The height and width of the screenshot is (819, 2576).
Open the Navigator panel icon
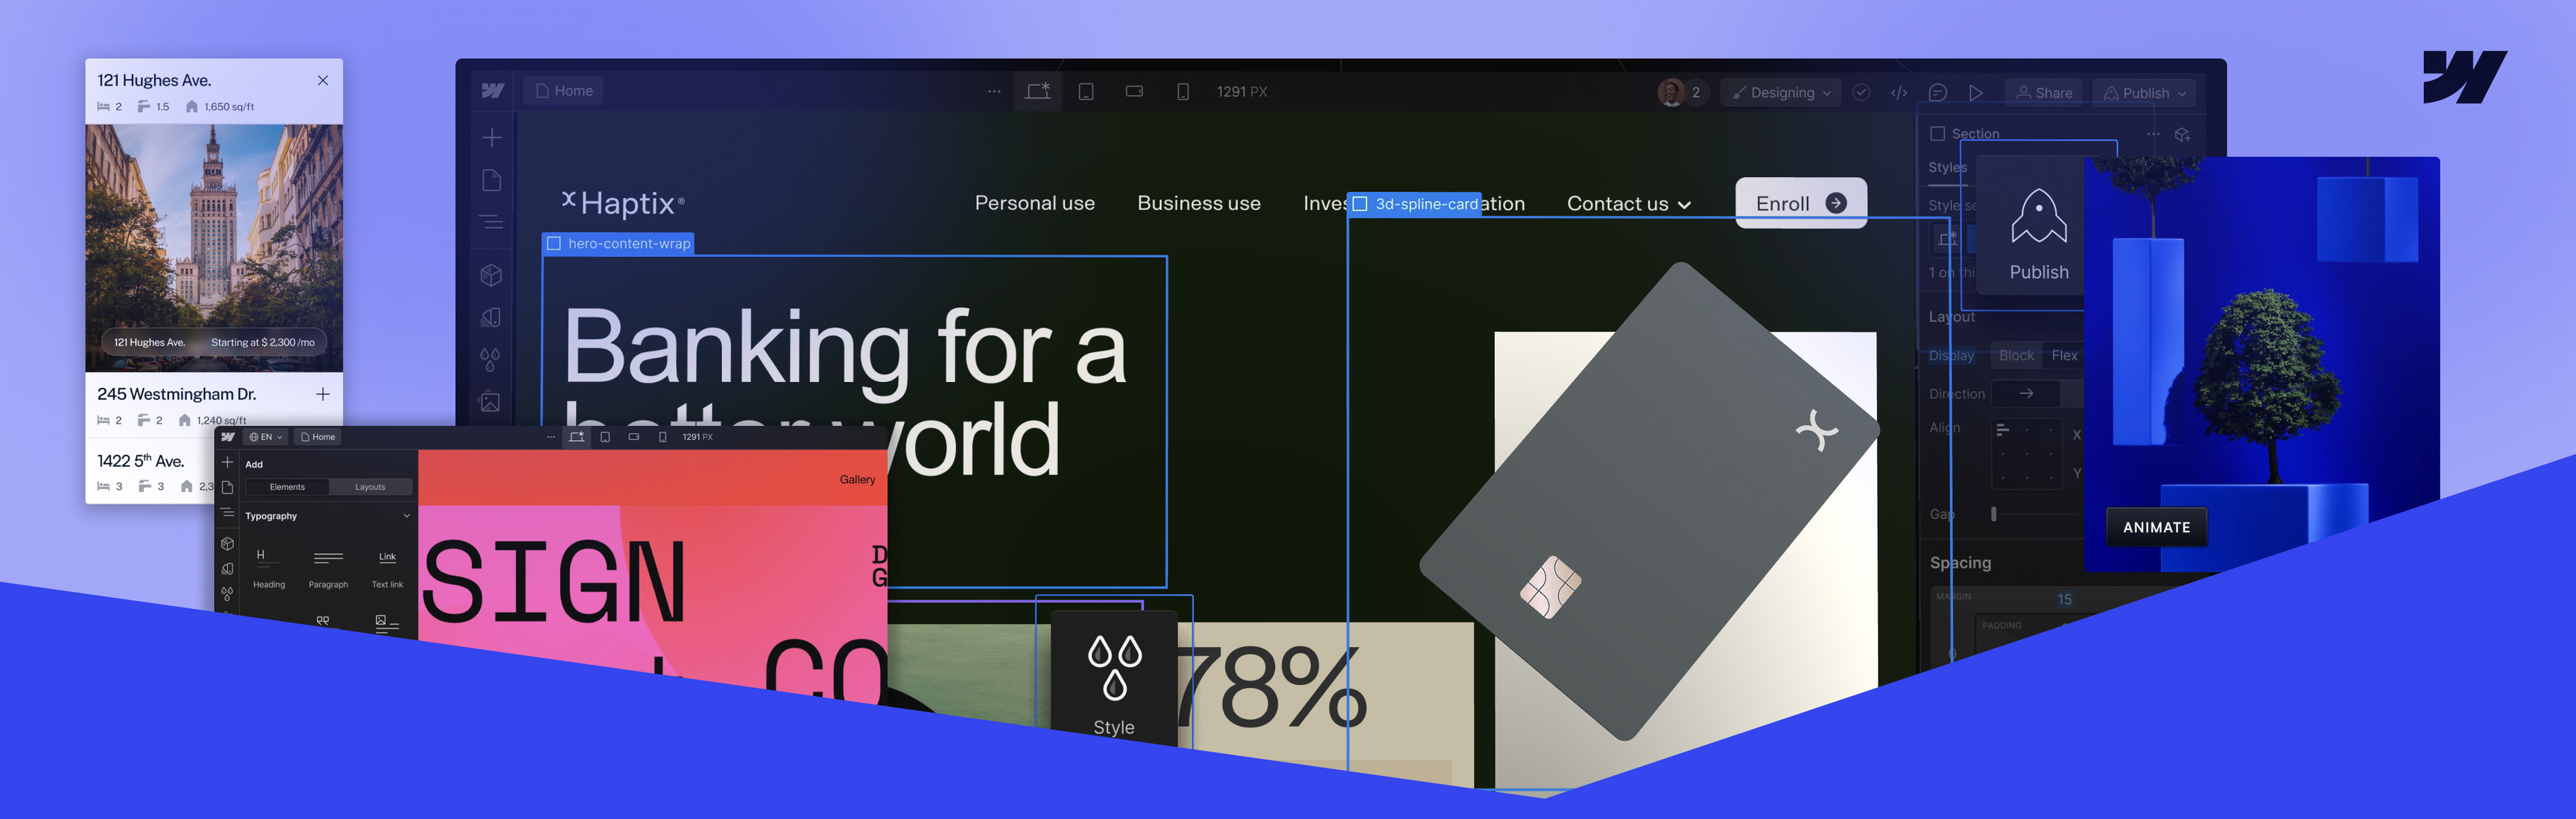coord(491,222)
